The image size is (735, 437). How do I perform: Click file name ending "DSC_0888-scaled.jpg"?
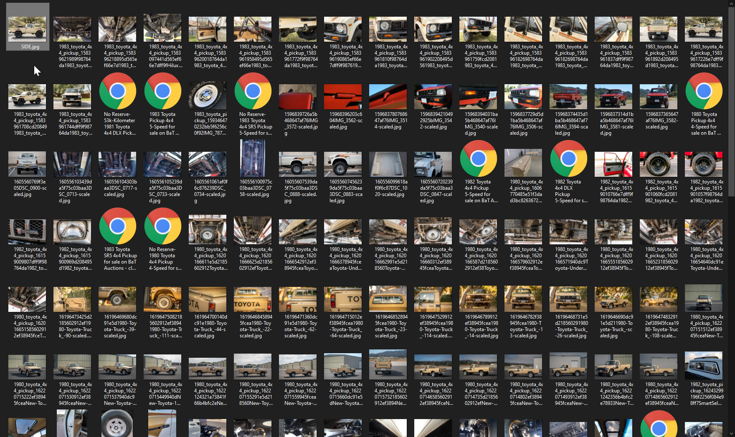coord(301,191)
